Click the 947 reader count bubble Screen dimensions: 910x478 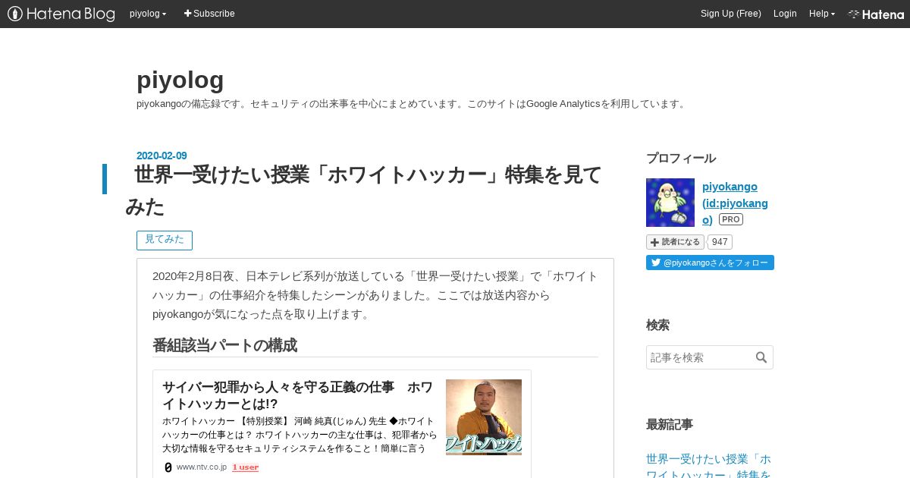tap(720, 242)
